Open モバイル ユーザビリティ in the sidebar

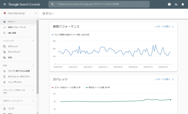(x=18, y=76)
